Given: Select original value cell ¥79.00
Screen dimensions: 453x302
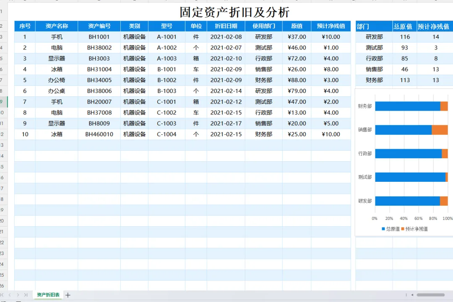Looking at the screenshot, I should pos(297,91).
